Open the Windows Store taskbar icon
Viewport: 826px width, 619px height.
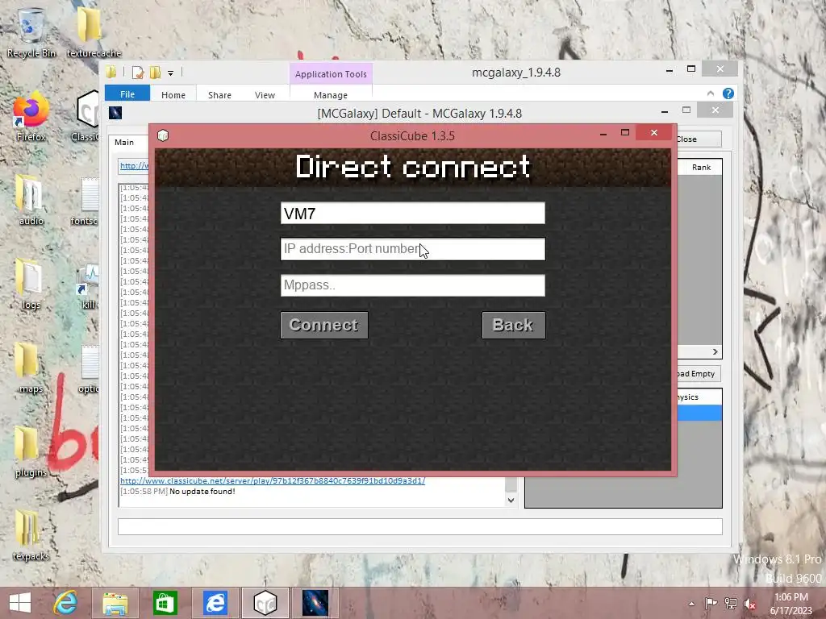[165, 603]
